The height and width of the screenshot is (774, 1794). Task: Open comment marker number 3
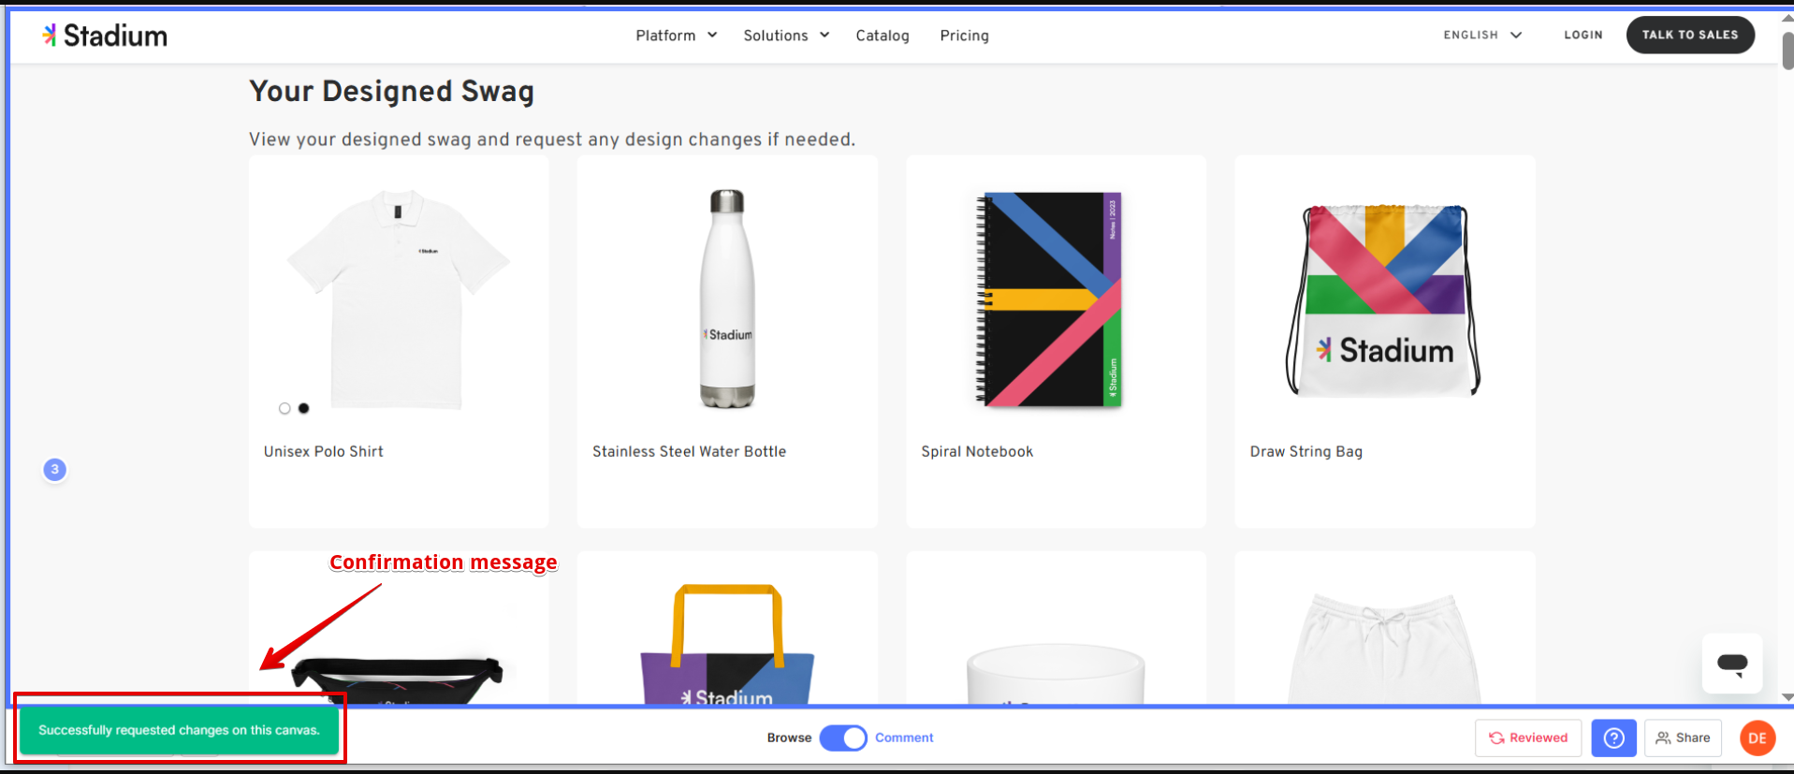click(54, 470)
